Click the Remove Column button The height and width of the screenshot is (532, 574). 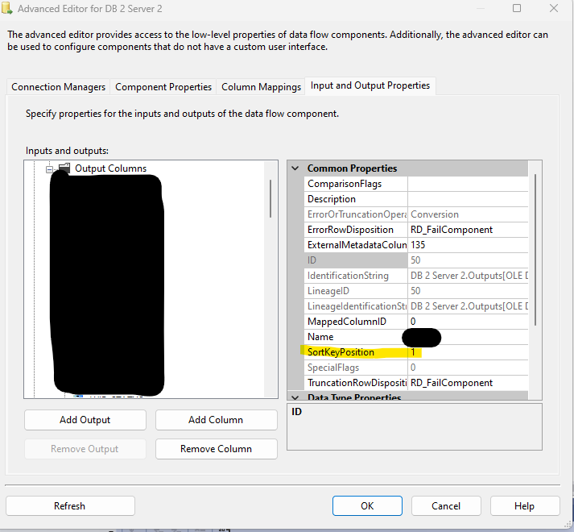coord(216,449)
